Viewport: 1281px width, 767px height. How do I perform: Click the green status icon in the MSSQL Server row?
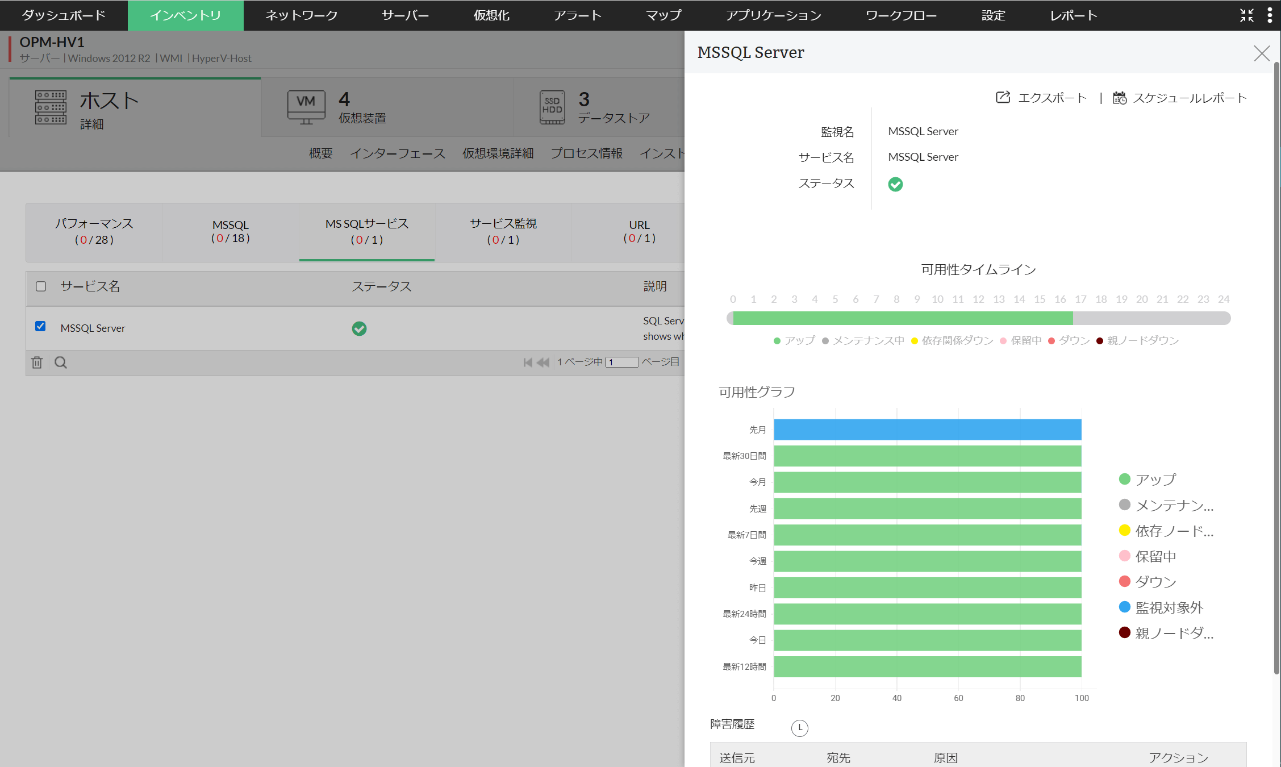tap(359, 328)
